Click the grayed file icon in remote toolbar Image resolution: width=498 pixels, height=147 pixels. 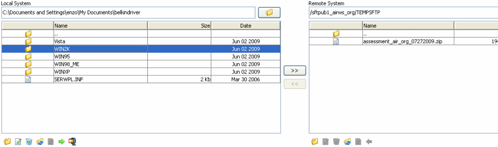point(358,142)
